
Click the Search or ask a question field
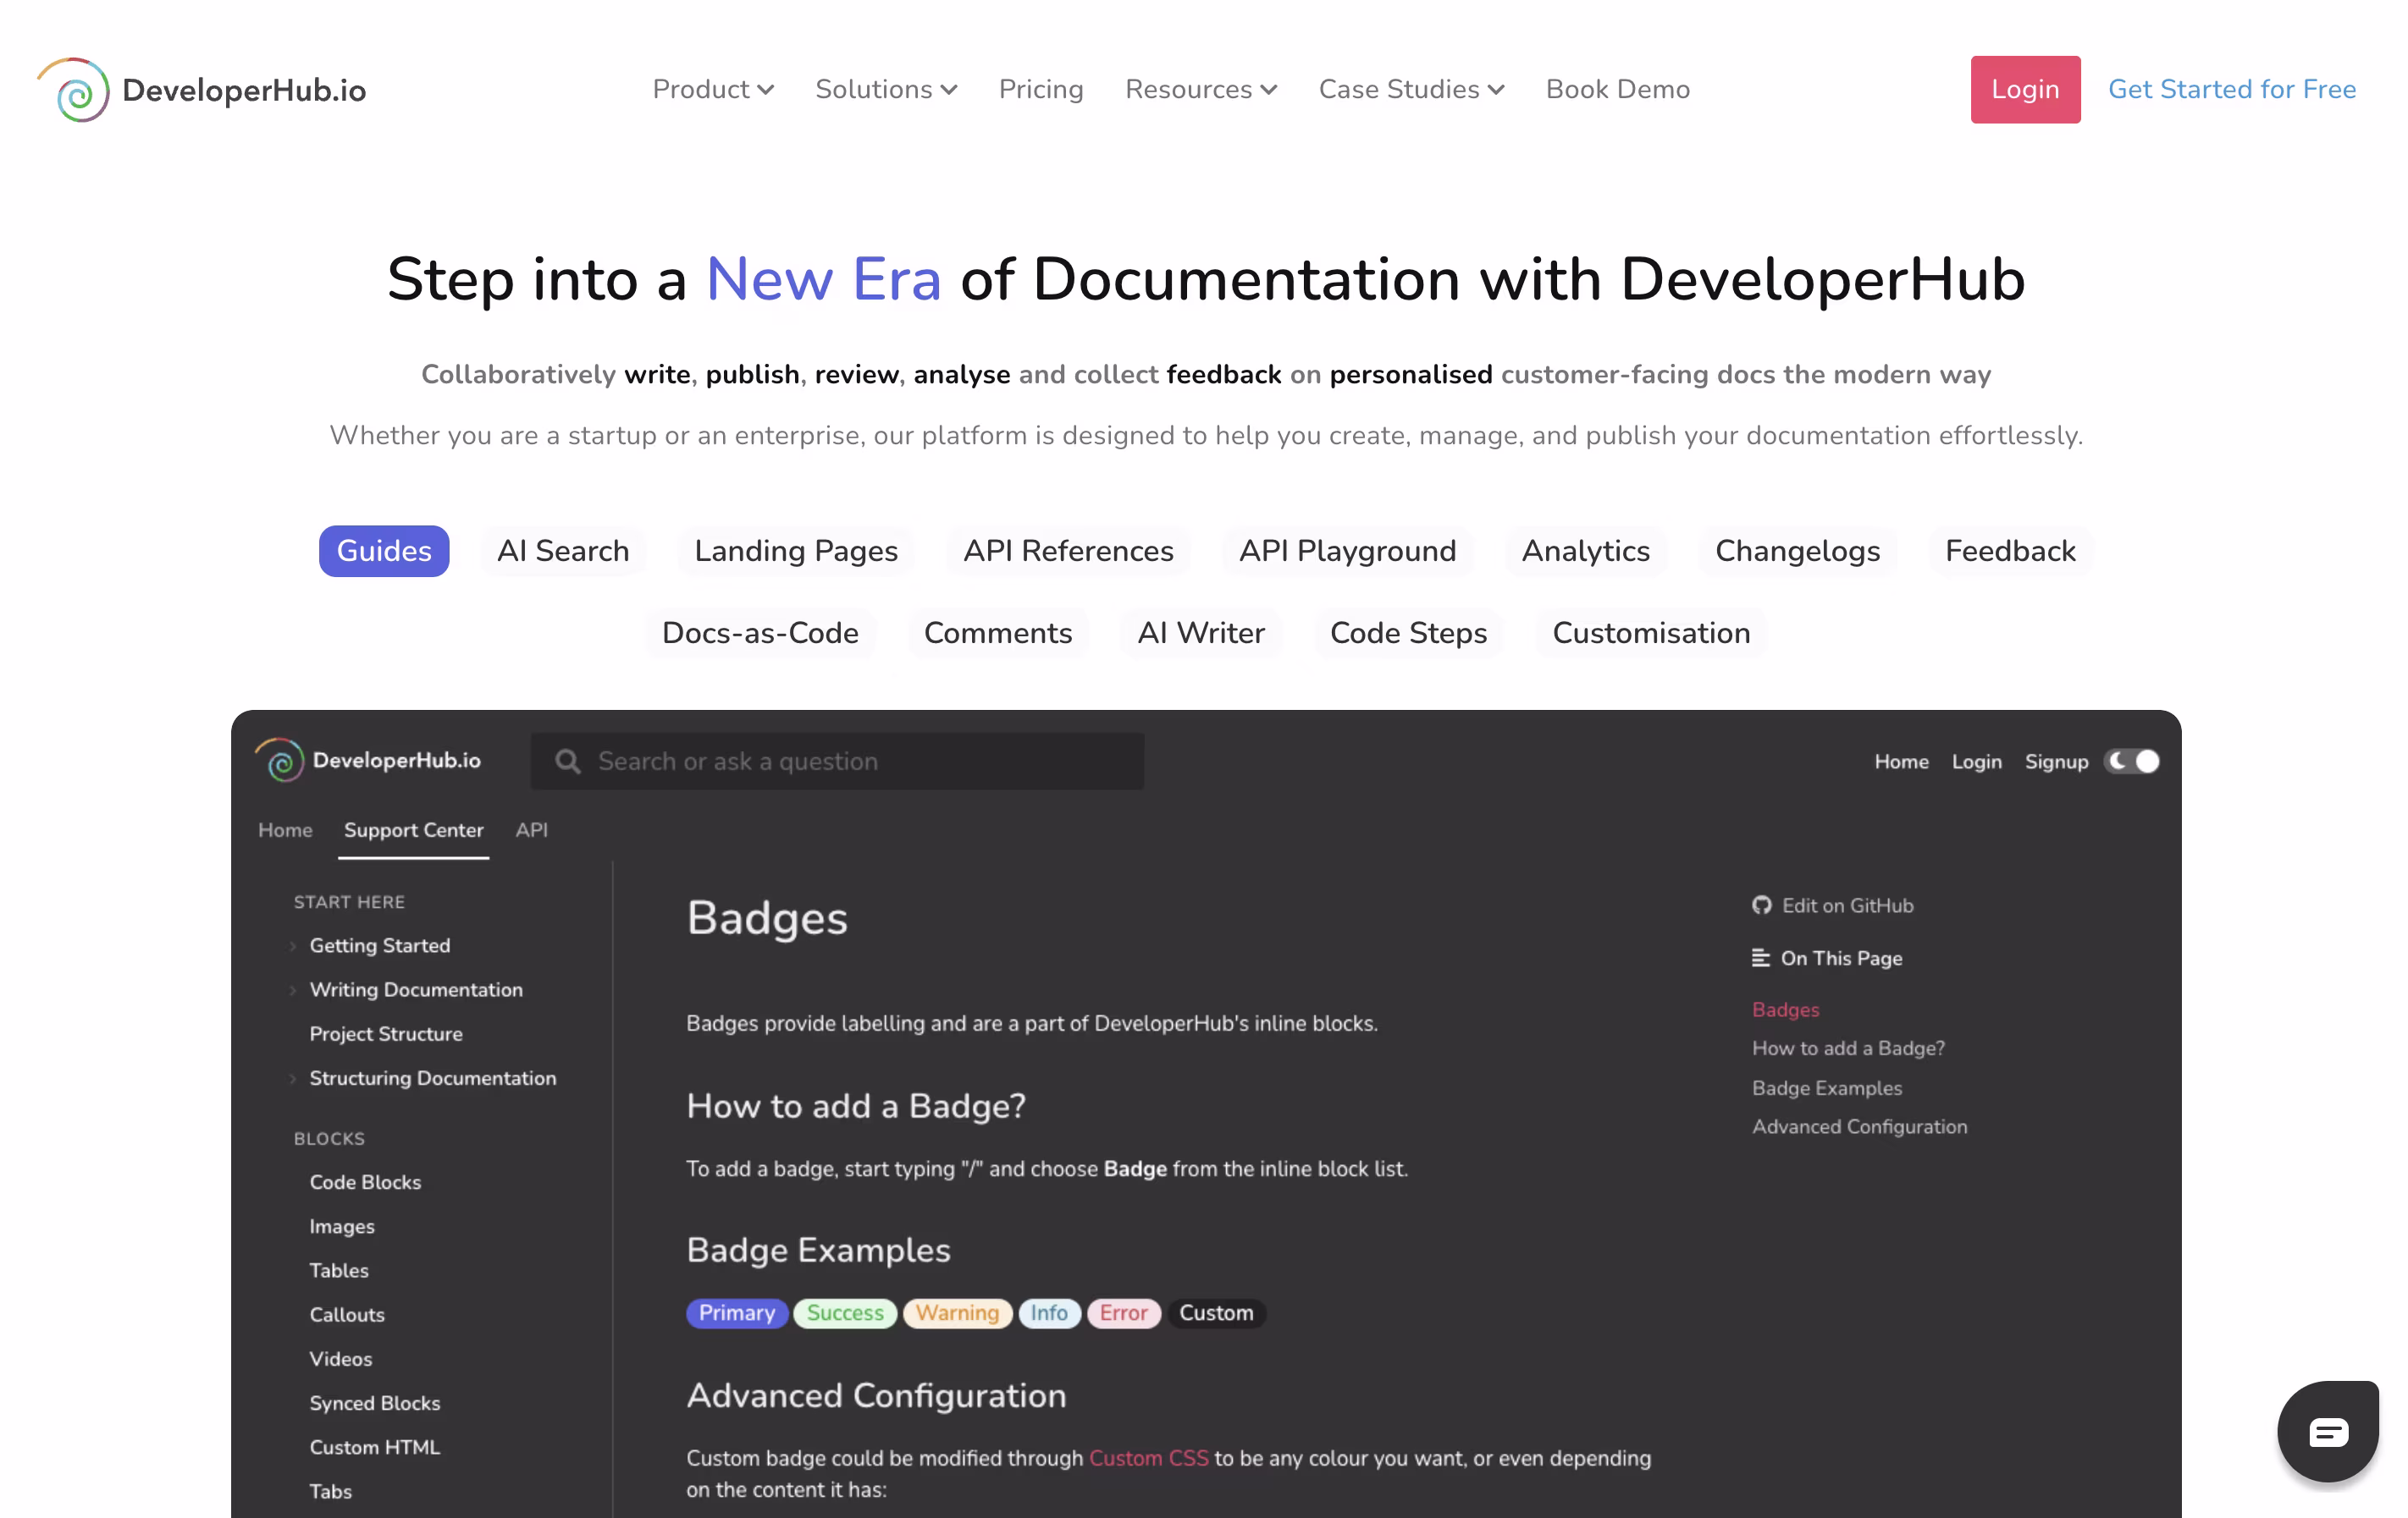pyautogui.click(x=837, y=762)
